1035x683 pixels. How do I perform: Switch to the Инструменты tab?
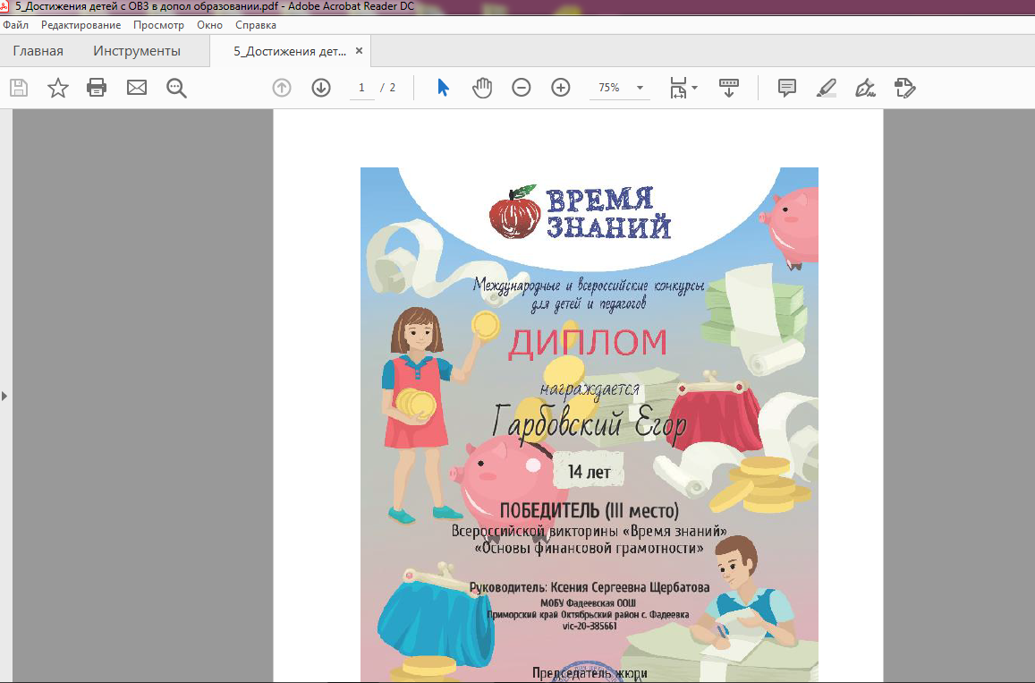click(x=137, y=51)
